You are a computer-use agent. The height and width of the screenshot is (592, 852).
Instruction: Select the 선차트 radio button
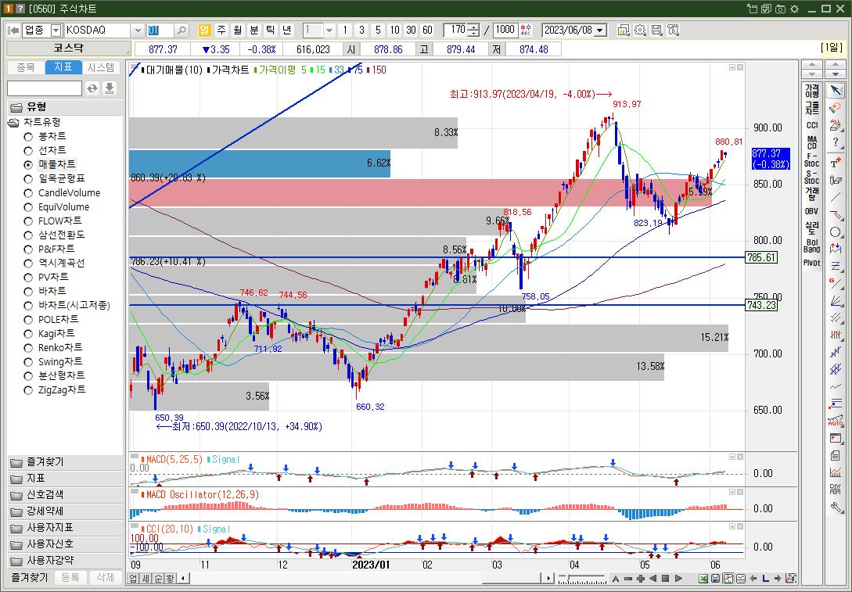coord(28,150)
